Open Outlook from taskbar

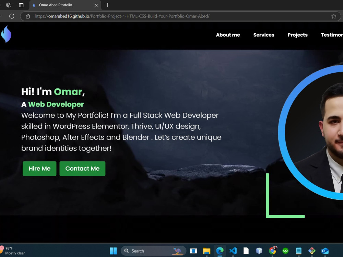point(325,251)
